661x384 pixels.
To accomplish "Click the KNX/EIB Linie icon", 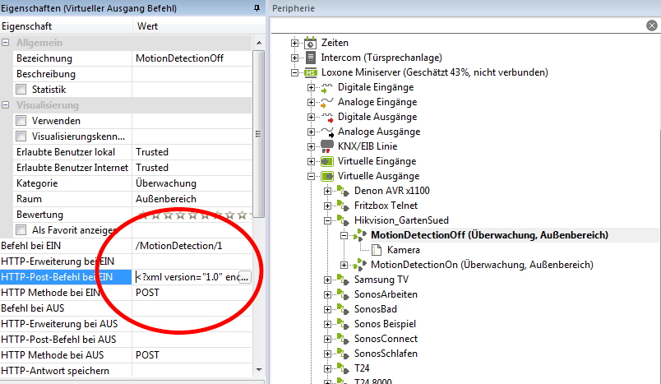I will pyautogui.click(x=326, y=146).
